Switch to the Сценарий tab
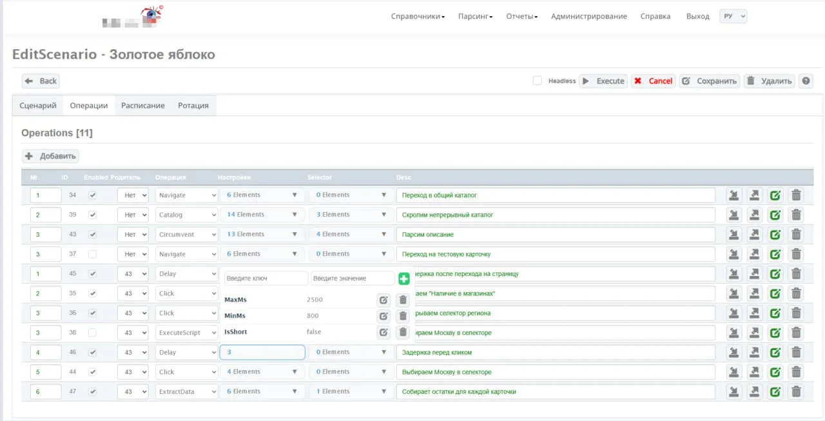825x421 pixels. 38,106
